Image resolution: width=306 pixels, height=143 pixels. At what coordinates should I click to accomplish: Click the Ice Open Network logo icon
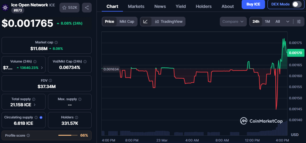[x=5, y=8]
